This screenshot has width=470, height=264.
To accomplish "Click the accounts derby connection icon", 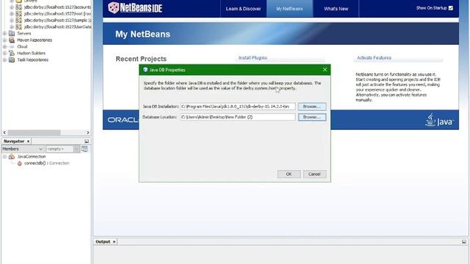I will (x=18, y=7).
